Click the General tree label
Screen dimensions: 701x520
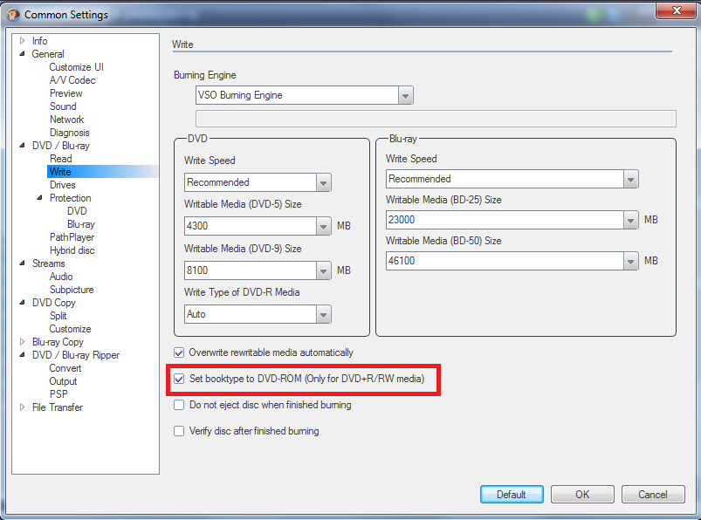tap(48, 53)
